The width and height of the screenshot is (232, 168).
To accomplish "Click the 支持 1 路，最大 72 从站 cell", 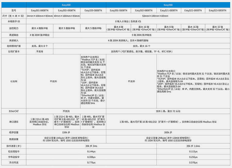I will 168,111.
